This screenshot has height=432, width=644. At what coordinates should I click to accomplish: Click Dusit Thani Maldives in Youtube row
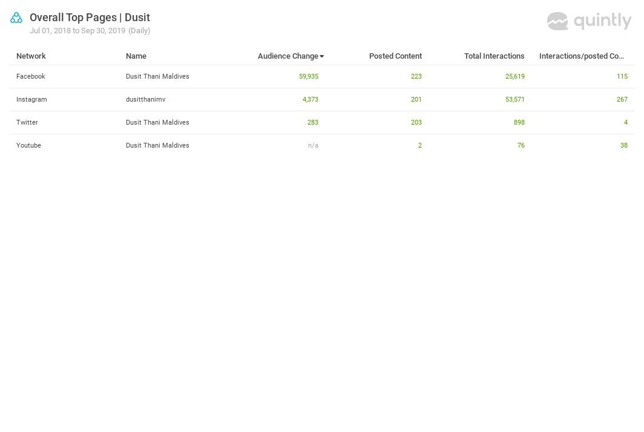157,145
